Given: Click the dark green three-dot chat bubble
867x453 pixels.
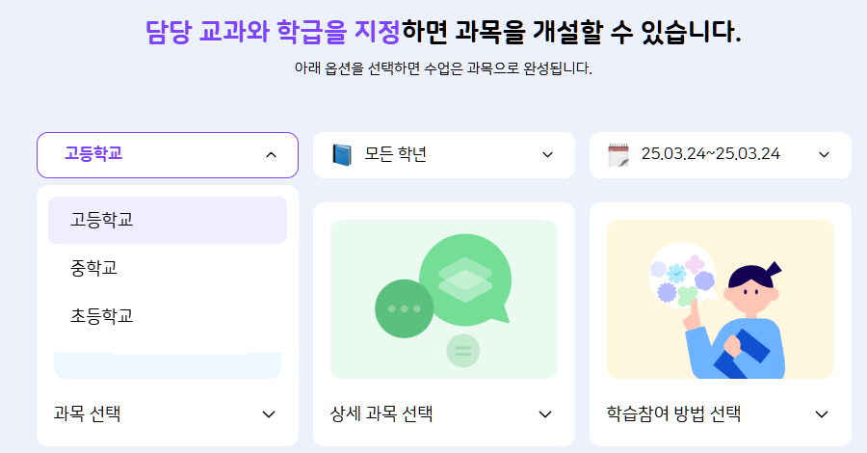Looking at the screenshot, I should 405,308.
